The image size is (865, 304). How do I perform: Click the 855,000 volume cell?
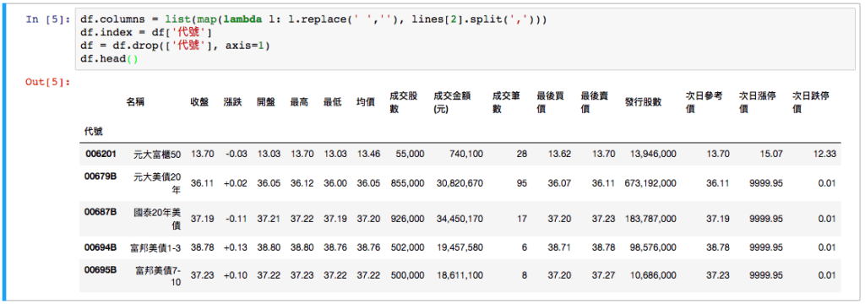tap(407, 183)
